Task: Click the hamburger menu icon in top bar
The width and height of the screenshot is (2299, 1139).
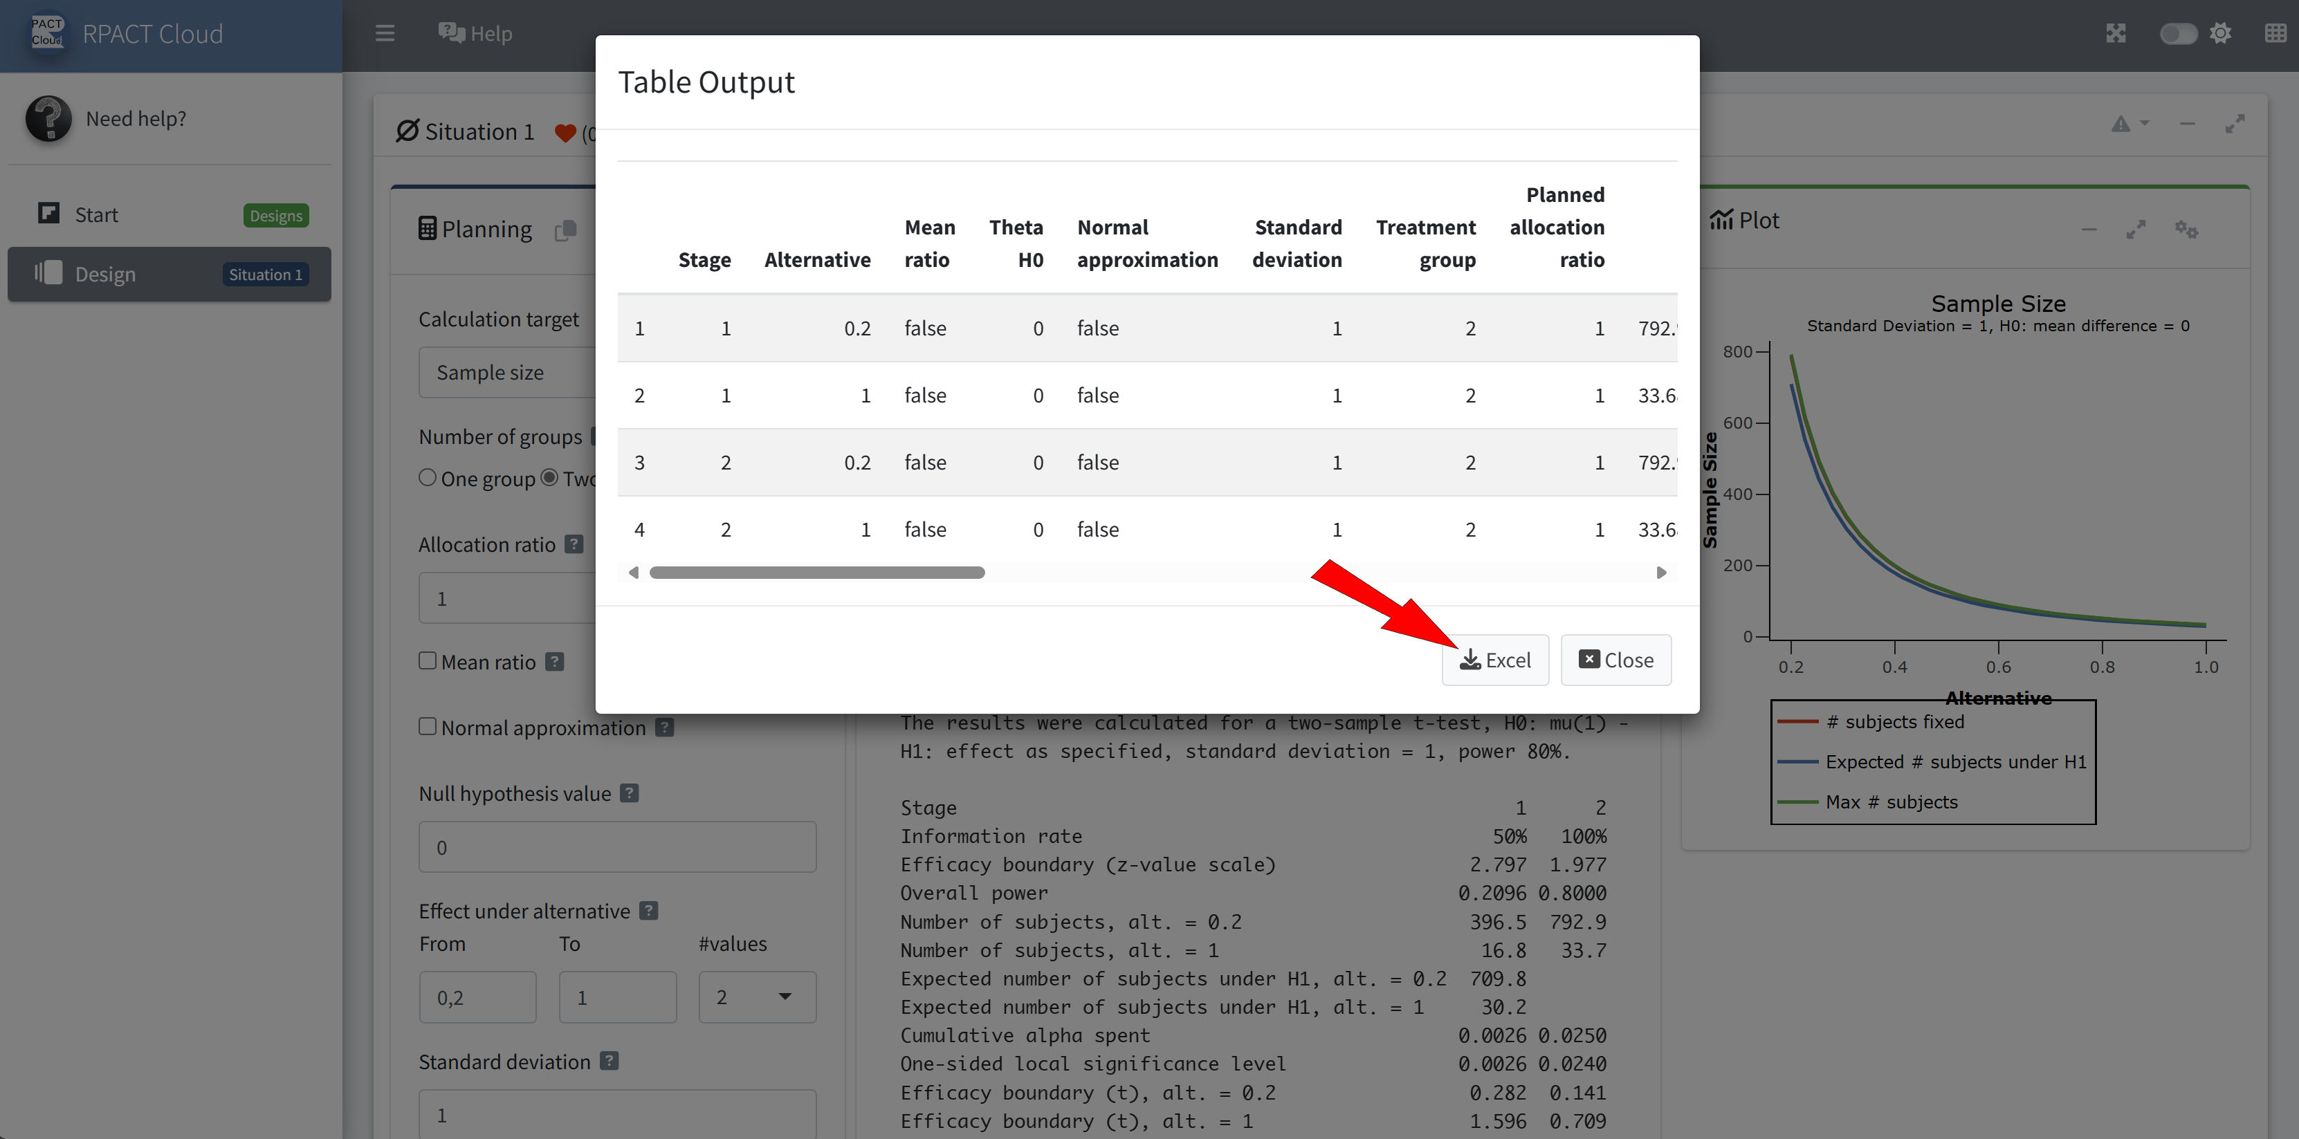Action: coord(385,34)
